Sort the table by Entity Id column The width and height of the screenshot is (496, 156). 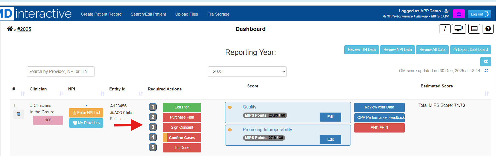coord(141,94)
